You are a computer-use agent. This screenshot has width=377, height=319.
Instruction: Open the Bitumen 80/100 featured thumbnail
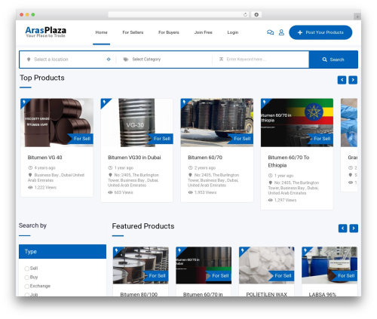point(141,265)
